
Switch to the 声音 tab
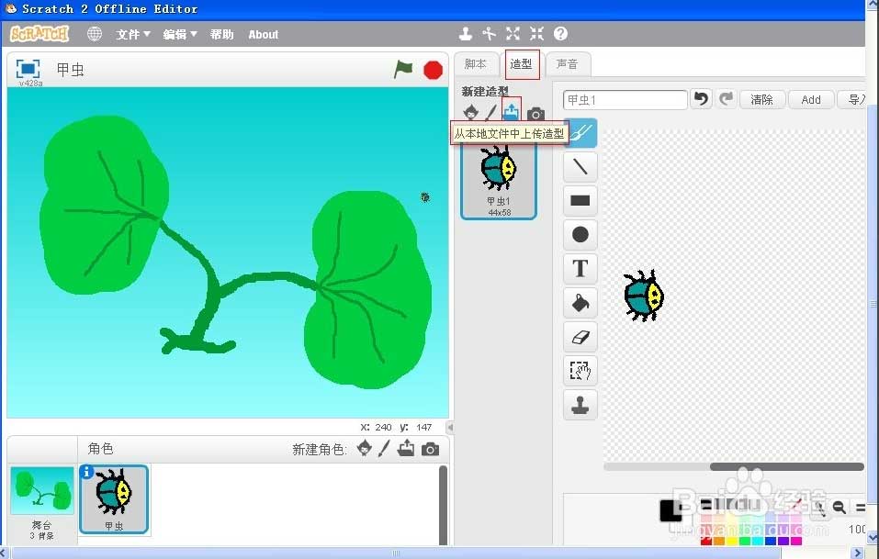point(568,64)
